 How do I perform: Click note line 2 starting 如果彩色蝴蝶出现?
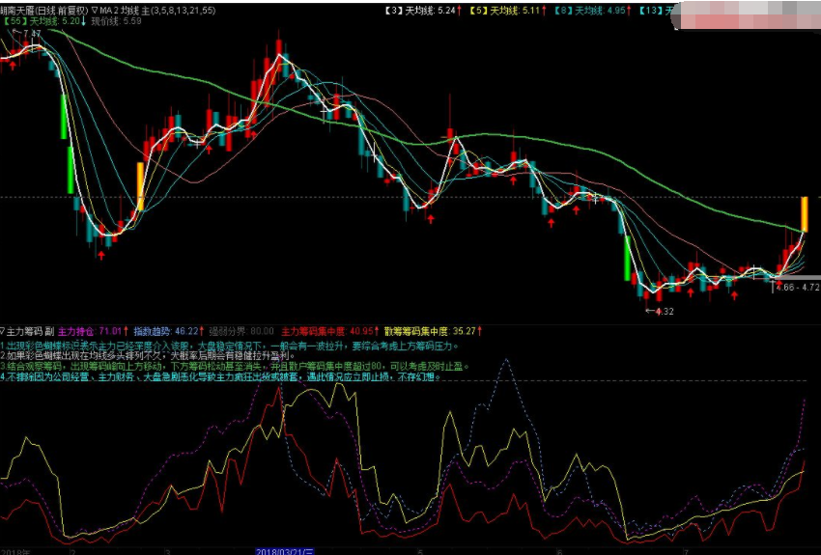tap(148, 356)
